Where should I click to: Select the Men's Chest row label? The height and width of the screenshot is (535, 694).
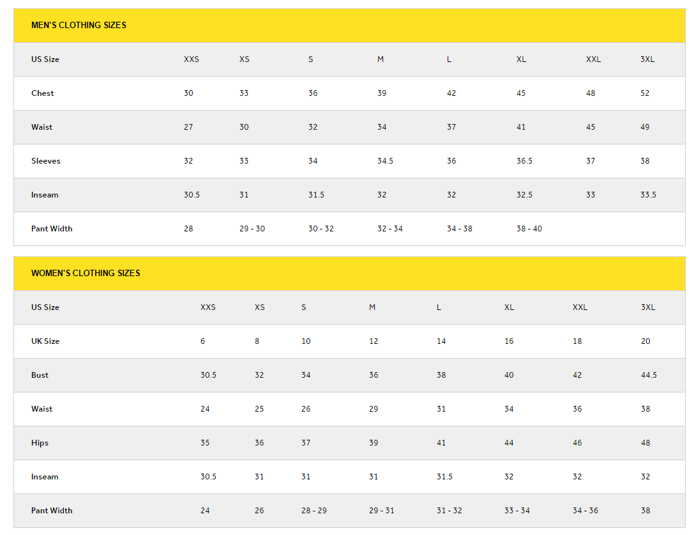pos(43,93)
